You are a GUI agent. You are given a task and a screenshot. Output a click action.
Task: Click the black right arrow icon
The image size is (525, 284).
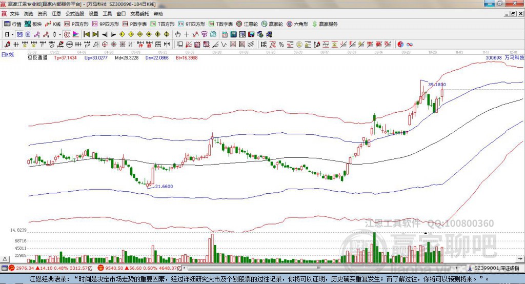(x=113, y=34)
